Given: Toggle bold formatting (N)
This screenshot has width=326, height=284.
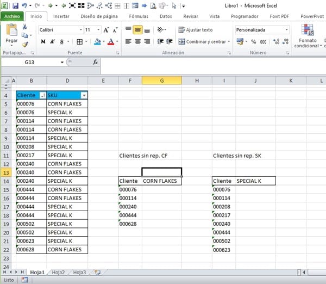Looking at the screenshot, I should click(x=43, y=42).
